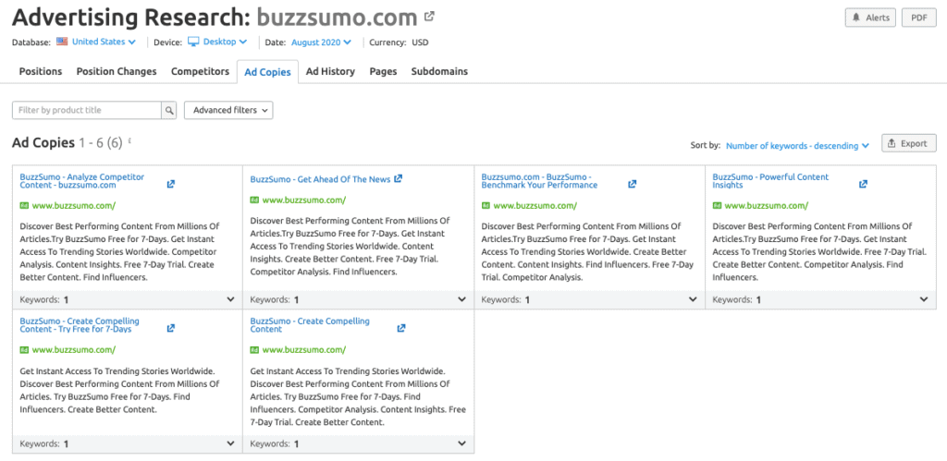Viewport: 947px width, 461px height.
Task: Open the Date August 2020 dropdown
Action: (321, 42)
